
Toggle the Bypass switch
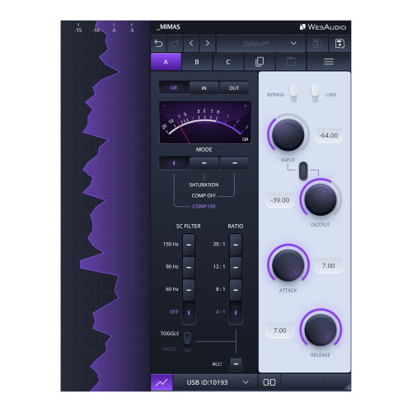[293, 93]
